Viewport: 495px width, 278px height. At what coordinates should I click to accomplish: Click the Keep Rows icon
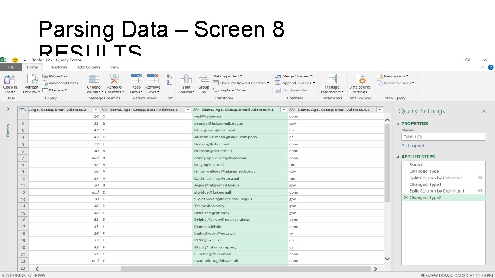136,79
